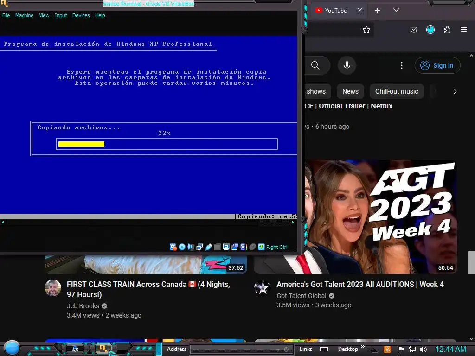Image resolution: width=475 pixels, height=356 pixels.
Task: Open the Help menu in VirtualBox
Action: click(100, 15)
